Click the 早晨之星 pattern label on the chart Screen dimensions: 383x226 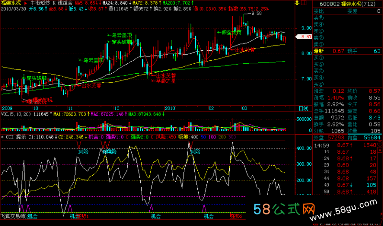[166, 81]
